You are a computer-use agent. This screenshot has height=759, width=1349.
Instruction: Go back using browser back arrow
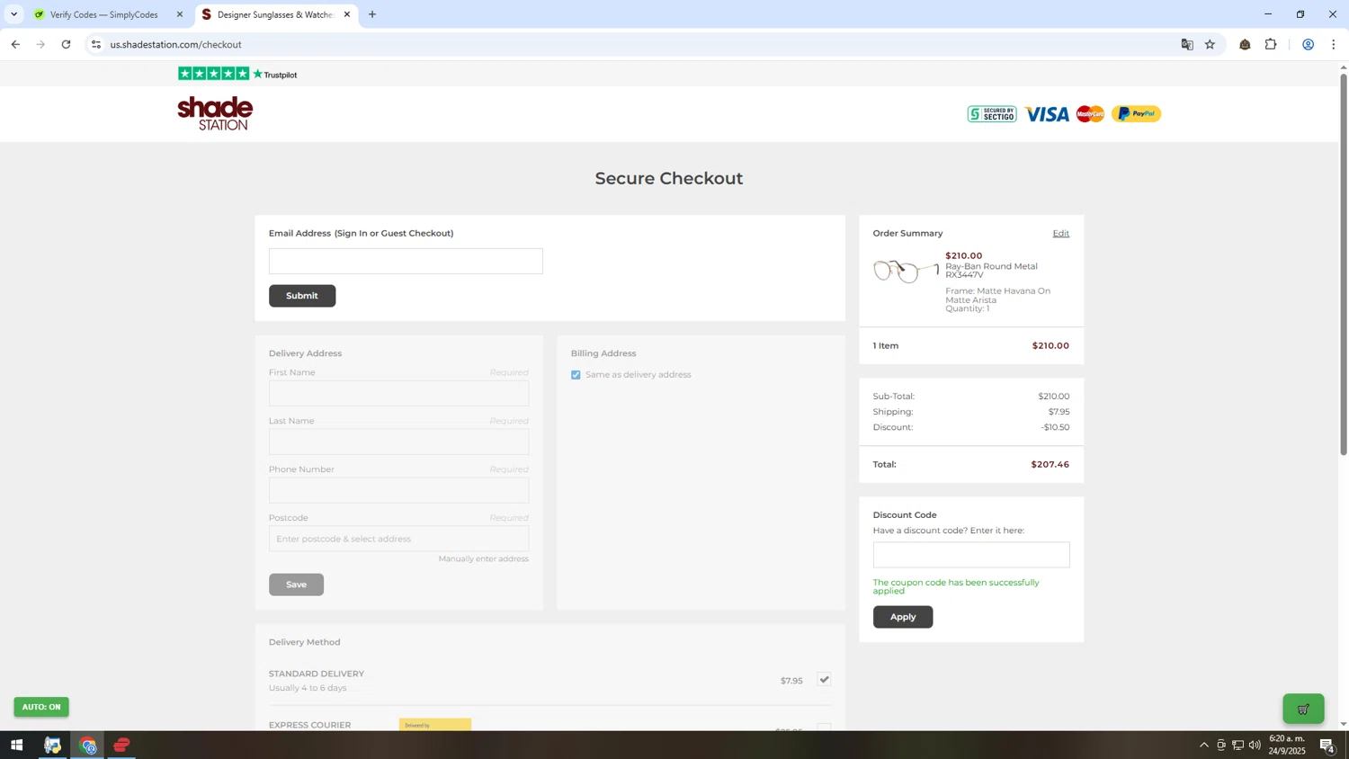[x=15, y=44]
